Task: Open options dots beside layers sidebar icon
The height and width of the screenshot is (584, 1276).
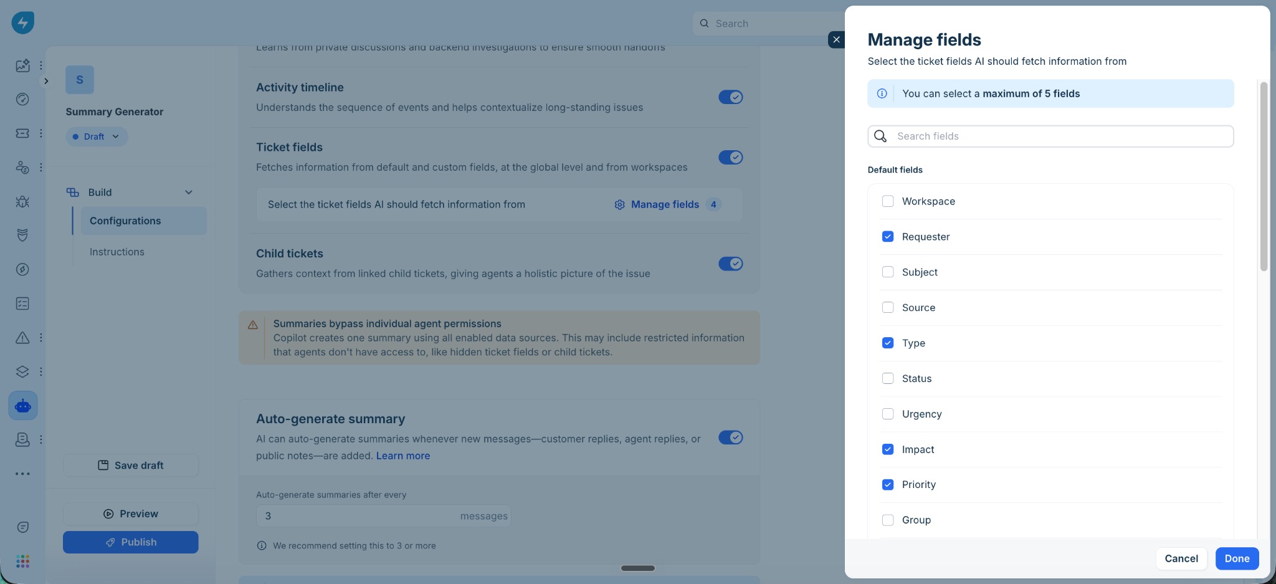Action: (41, 371)
